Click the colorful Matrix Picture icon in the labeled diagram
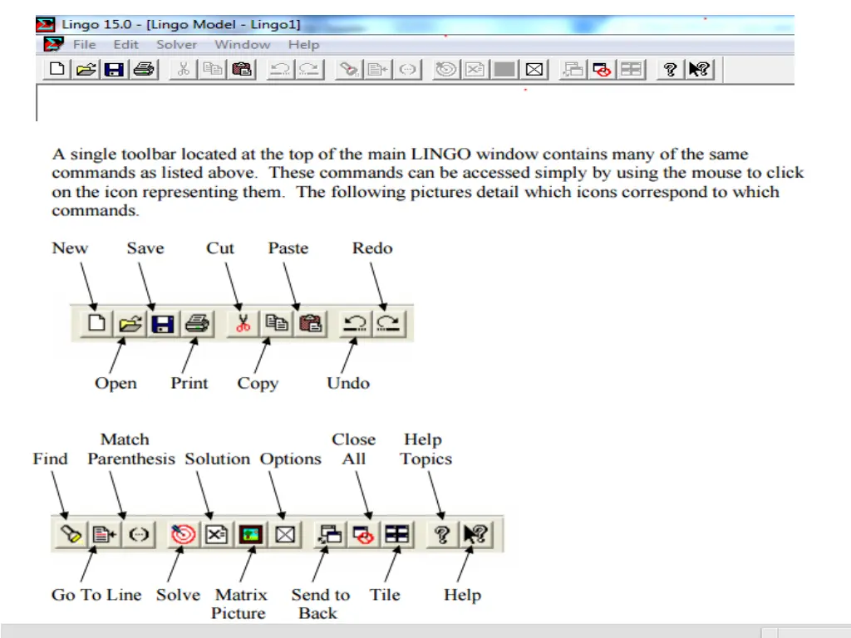 coord(250,534)
